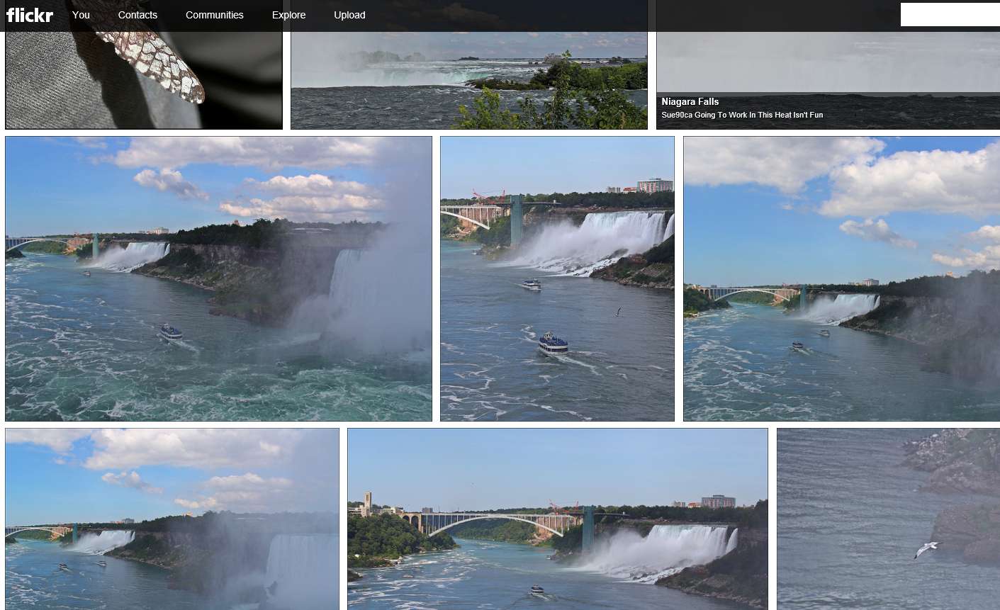Open the wide misty falls photo with boat
The height and width of the screenshot is (610, 1000).
218,278
